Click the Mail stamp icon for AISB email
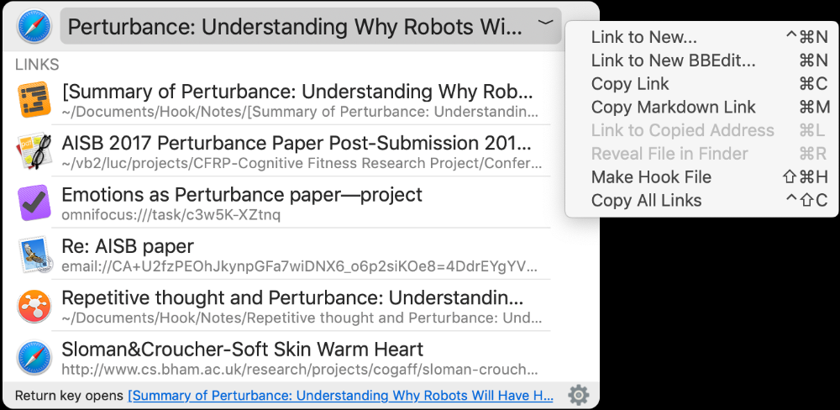 tap(34, 255)
